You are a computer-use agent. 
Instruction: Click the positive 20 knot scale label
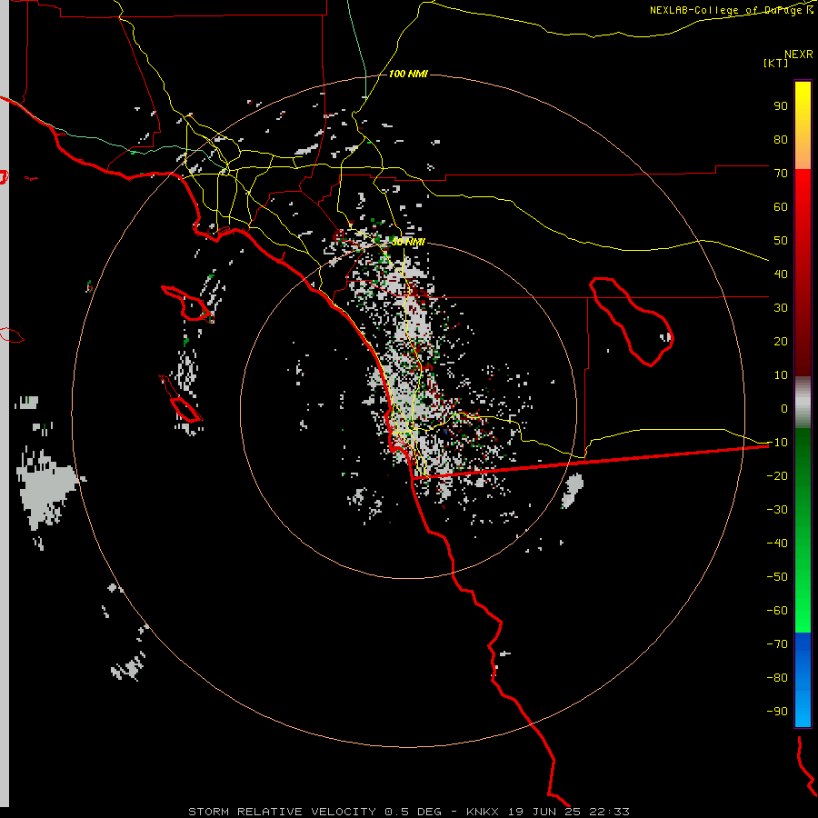(x=781, y=341)
